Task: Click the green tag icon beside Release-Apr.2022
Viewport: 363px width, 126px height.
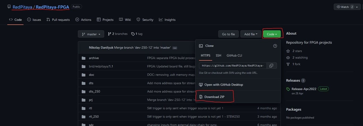Action: pyautogui.click(x=288, y=89)
